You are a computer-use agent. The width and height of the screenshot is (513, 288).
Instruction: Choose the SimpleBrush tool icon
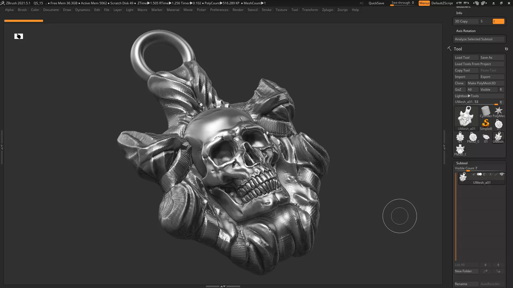coord(486,125)
